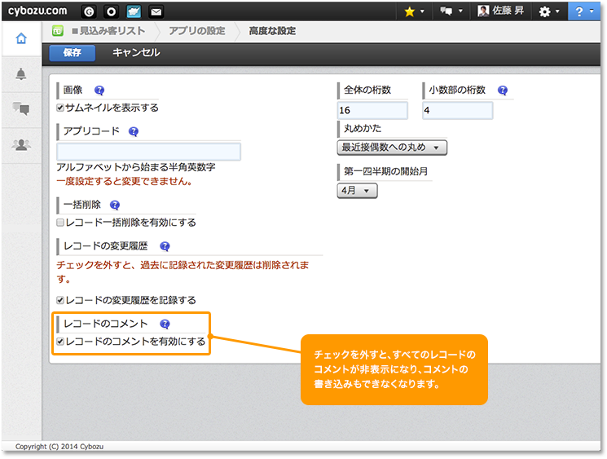Click help icon beside 画像 heading
The height and width of the screenshot is (459, 607).
tap(99, 90)
